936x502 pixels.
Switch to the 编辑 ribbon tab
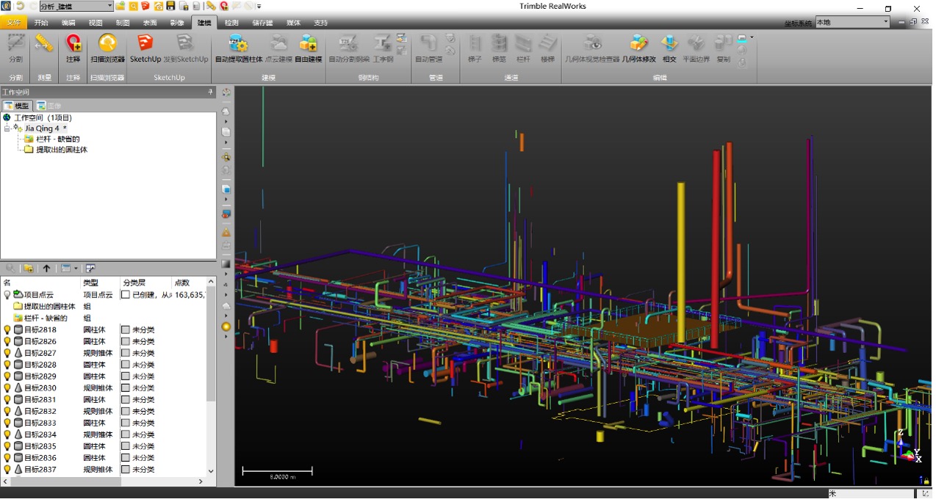[68, 23]
